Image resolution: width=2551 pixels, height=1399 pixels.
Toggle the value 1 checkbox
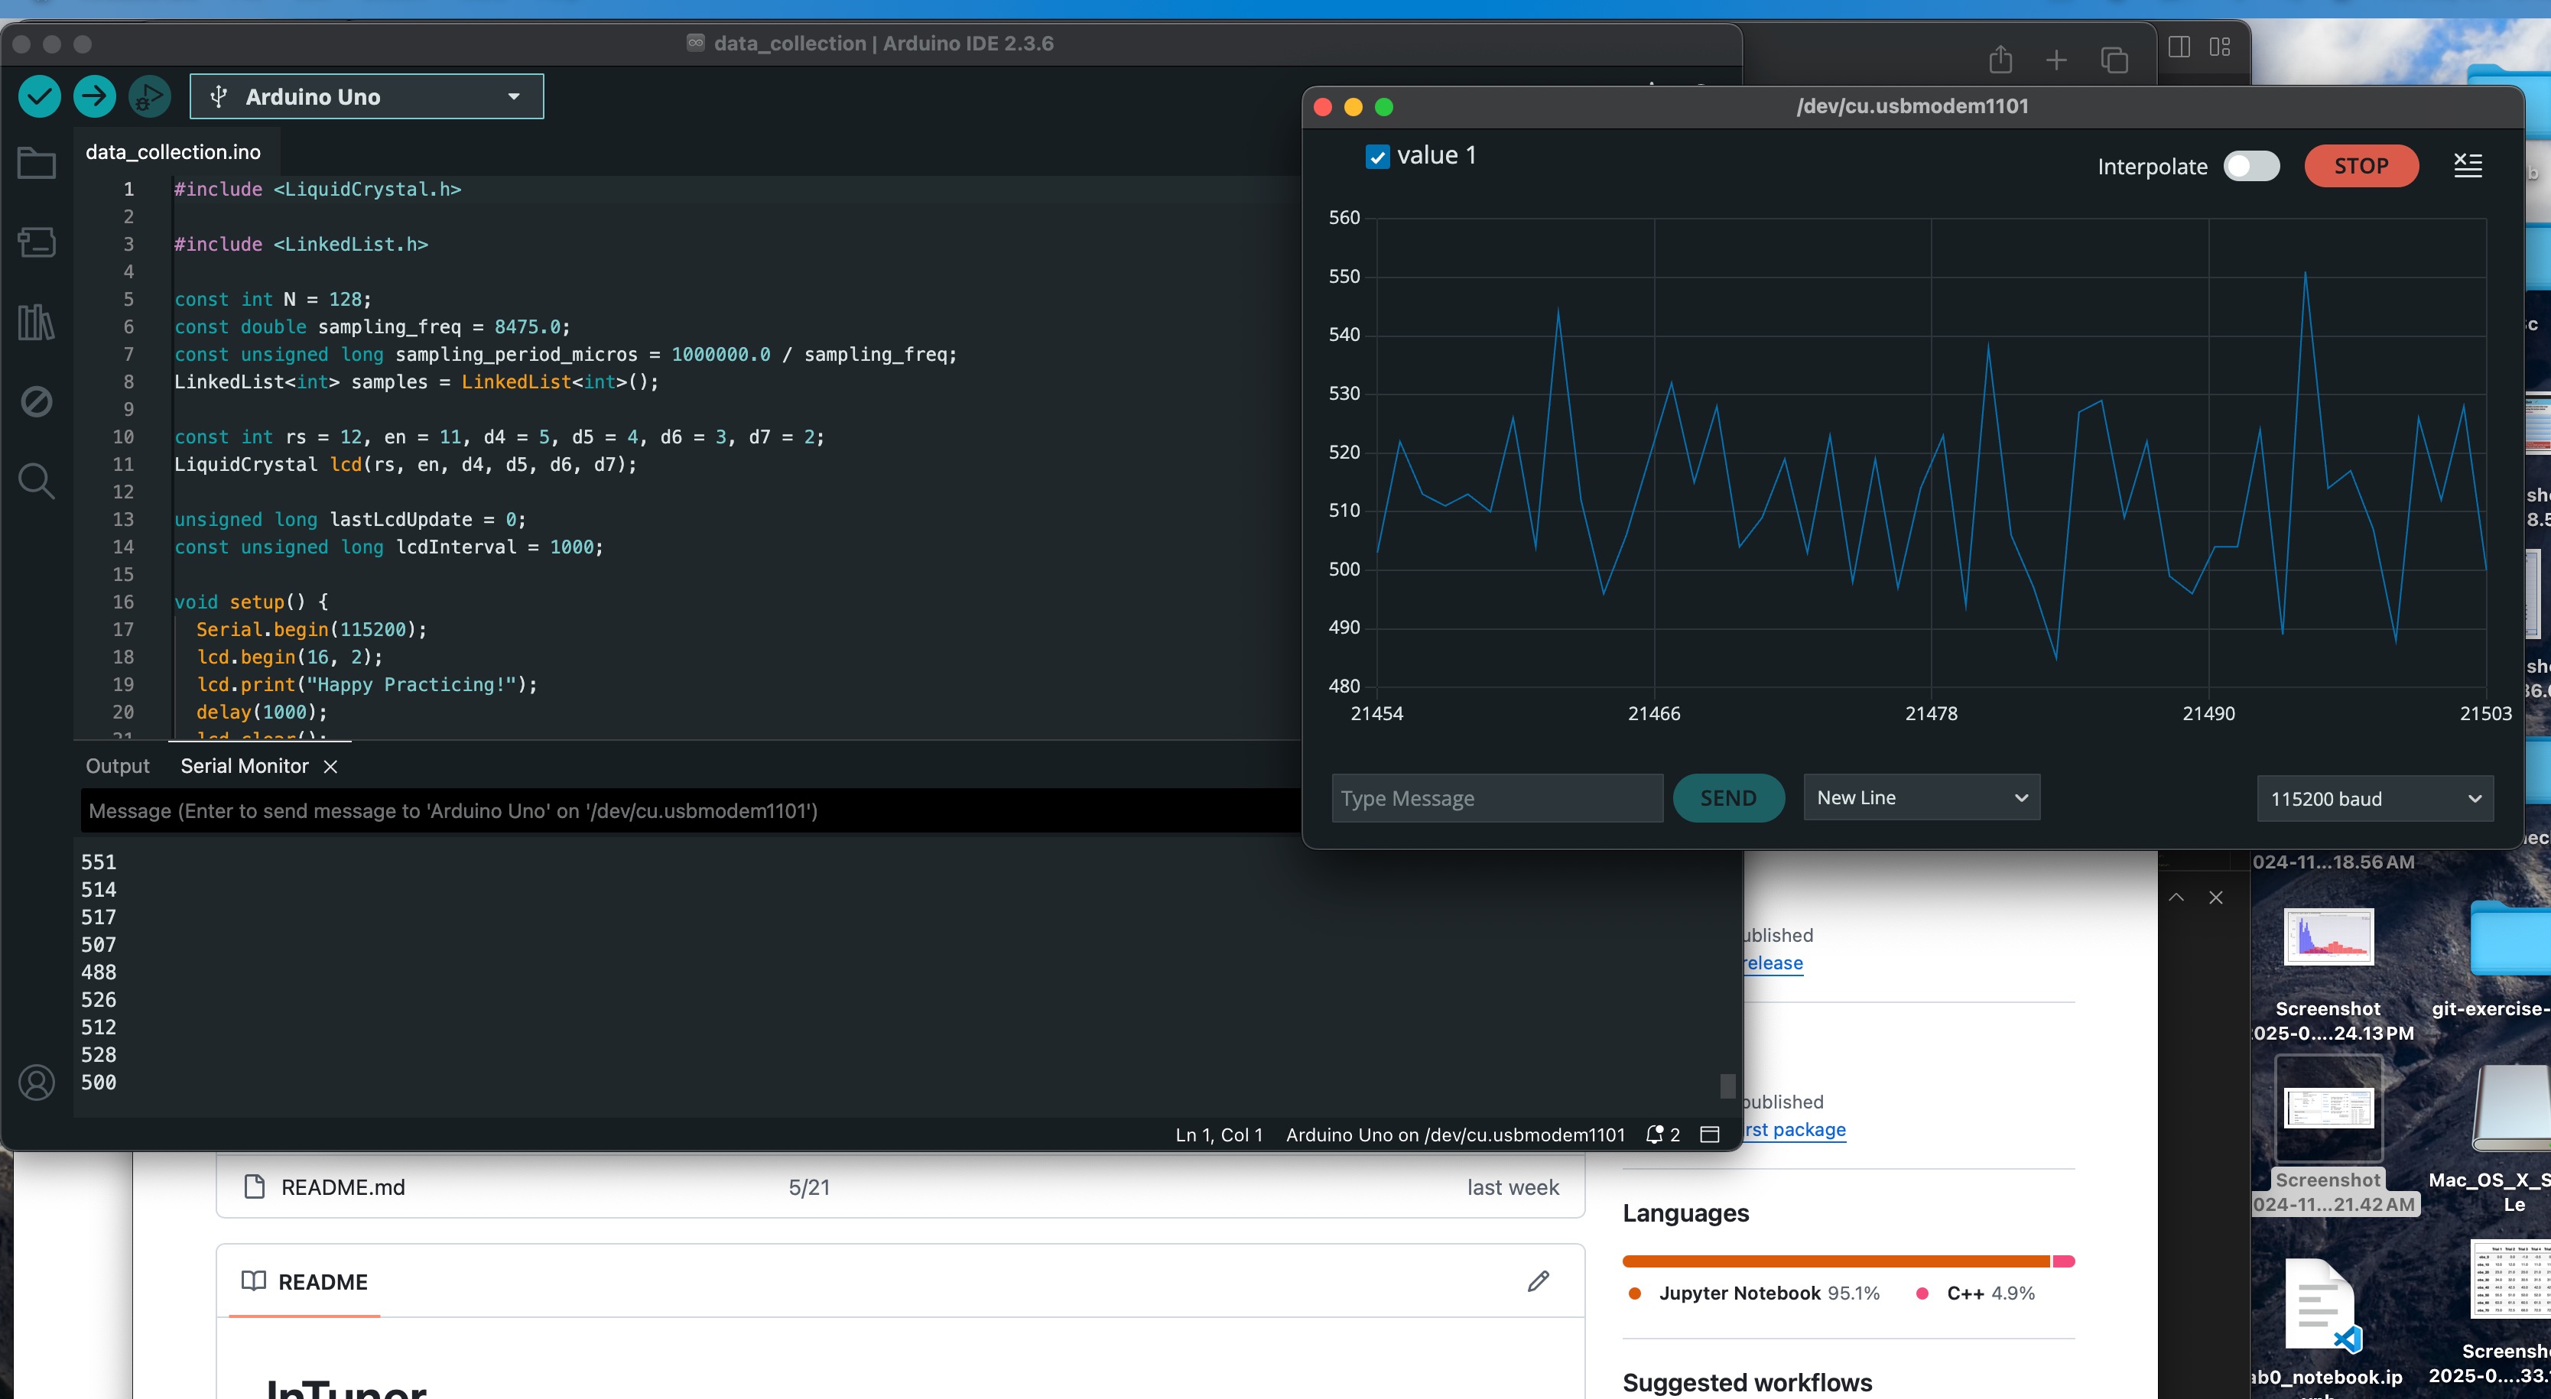tap(1377, 157)
